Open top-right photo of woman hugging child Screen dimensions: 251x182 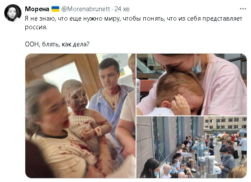pyautogui.click(x=192, y=85)
